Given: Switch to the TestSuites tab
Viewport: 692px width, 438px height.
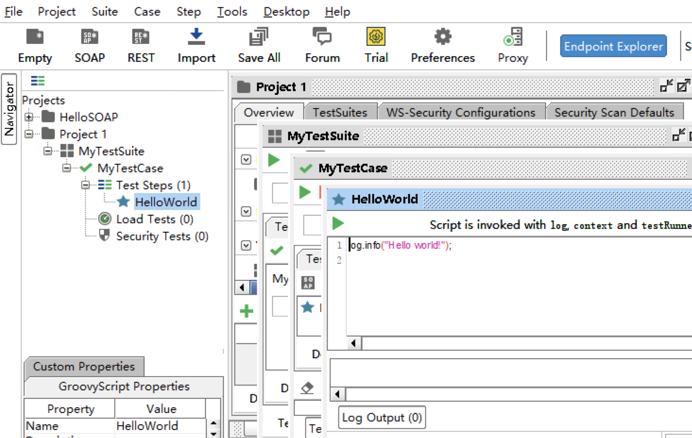Looking at the screenshot, I should 340,112.
